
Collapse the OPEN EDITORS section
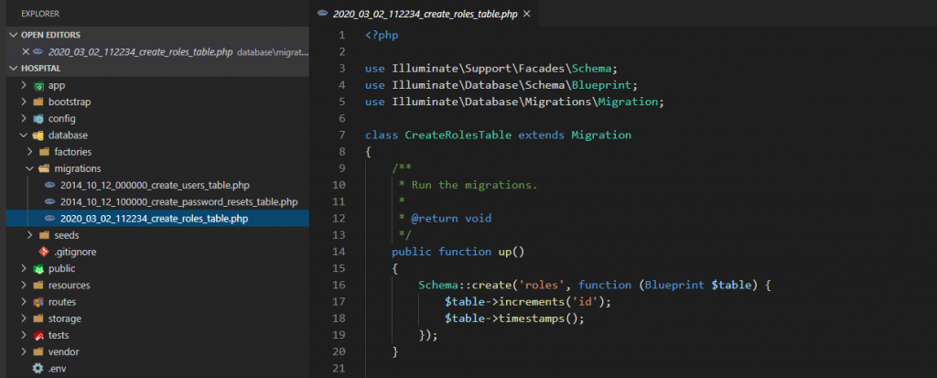click(13, 35)
